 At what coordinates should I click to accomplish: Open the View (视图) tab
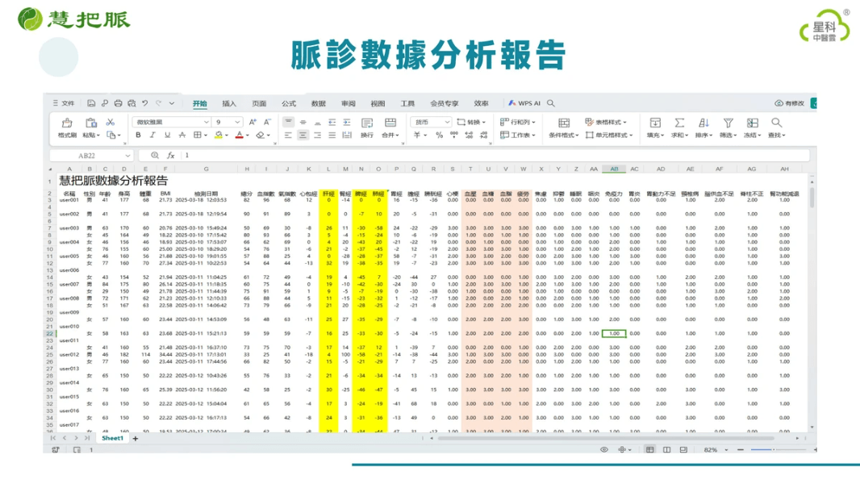point(378,103)
